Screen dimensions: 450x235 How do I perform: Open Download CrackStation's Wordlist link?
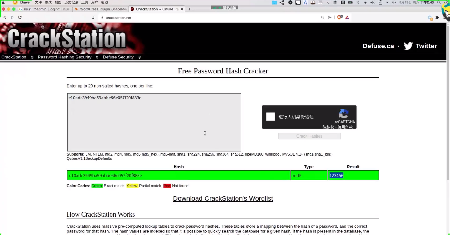point(223,198)
